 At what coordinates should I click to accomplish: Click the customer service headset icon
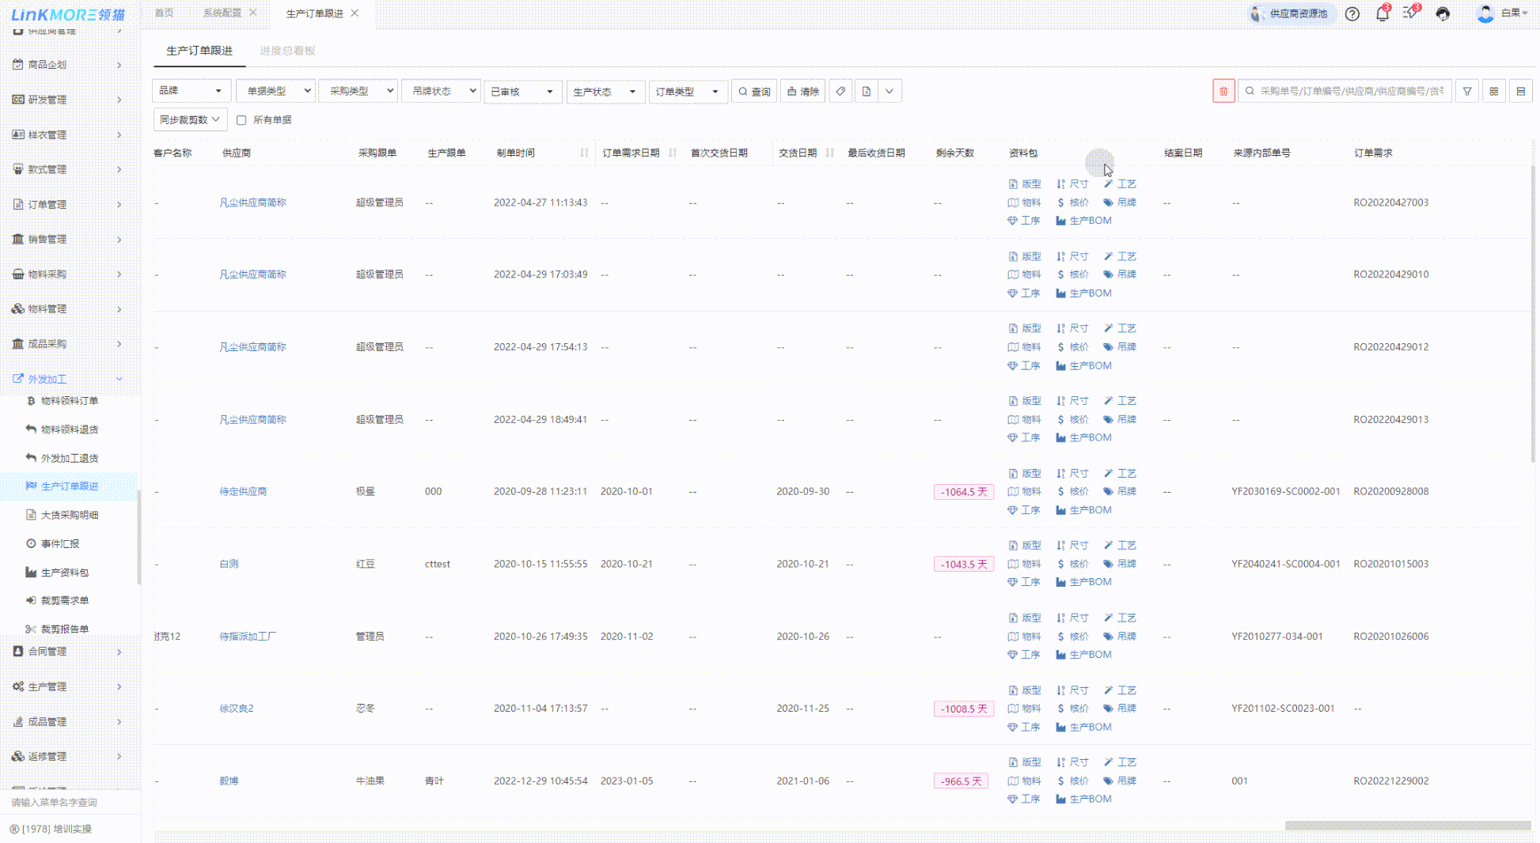[1443, 14]
